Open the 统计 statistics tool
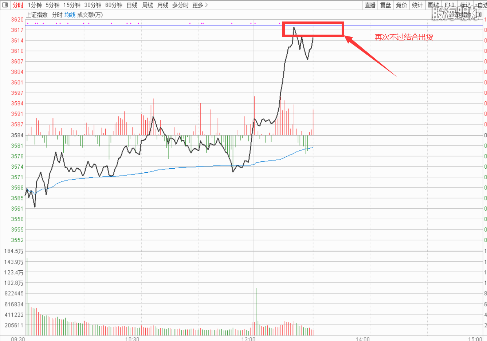Viewport: 487px width, 341px height. pyautogui.click(x=417, y=5)
